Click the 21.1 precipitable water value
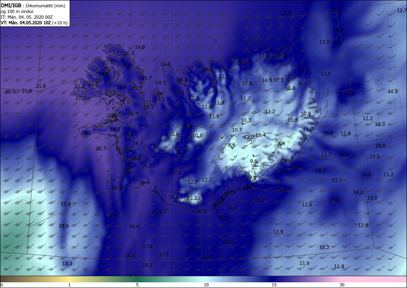Viewport: 407px width, 288px height. tap(108, 63)
